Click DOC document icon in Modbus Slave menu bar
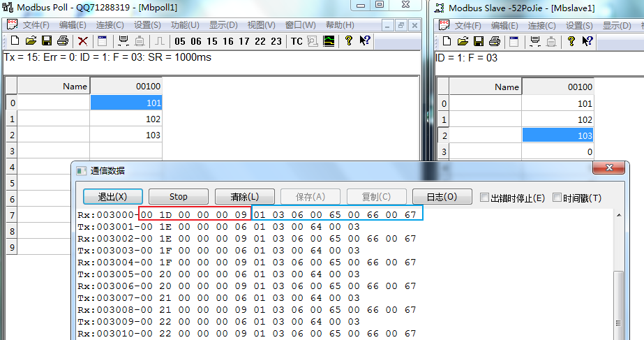The image size is (644, 340). click(x=444, y=25)
